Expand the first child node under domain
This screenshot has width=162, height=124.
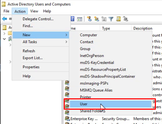[10, 45]
